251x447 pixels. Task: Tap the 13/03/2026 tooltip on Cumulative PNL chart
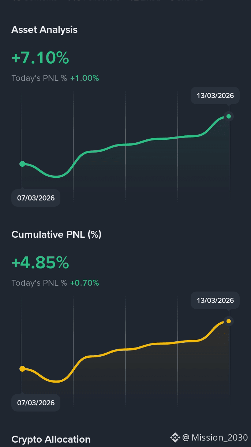(215, 300)
